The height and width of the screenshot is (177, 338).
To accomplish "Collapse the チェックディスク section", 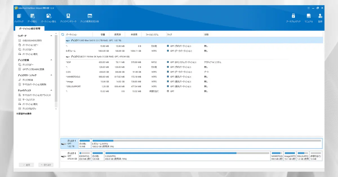I will point(51,90).
